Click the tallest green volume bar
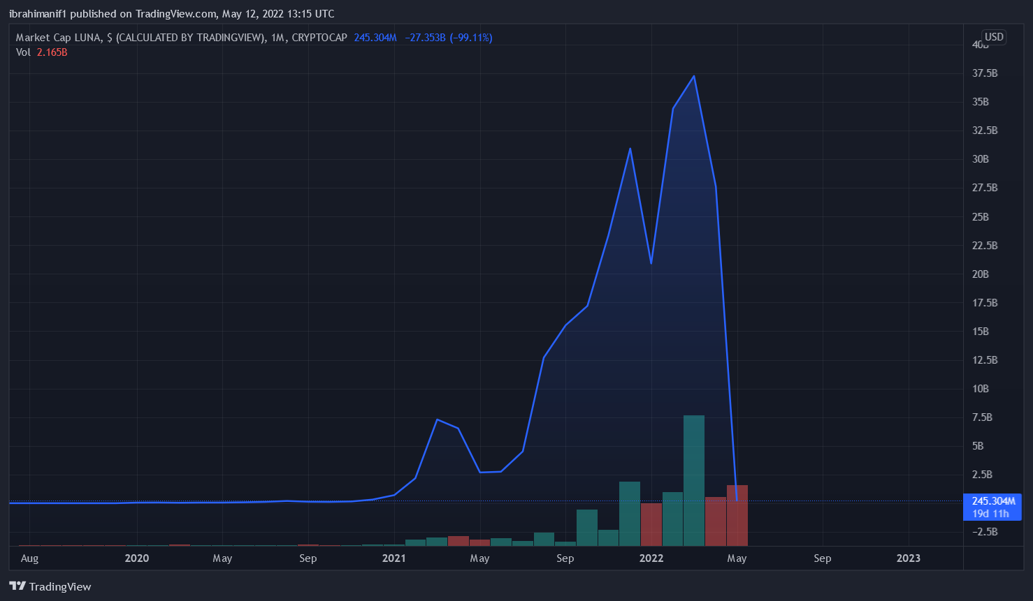The image size is (1033, 601). [x=694, y=480]
